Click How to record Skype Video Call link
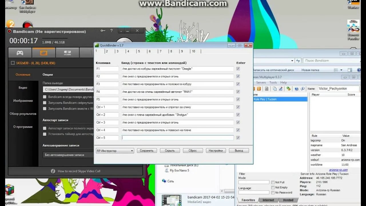Screen dimensions: 366x206 point(79,171)
